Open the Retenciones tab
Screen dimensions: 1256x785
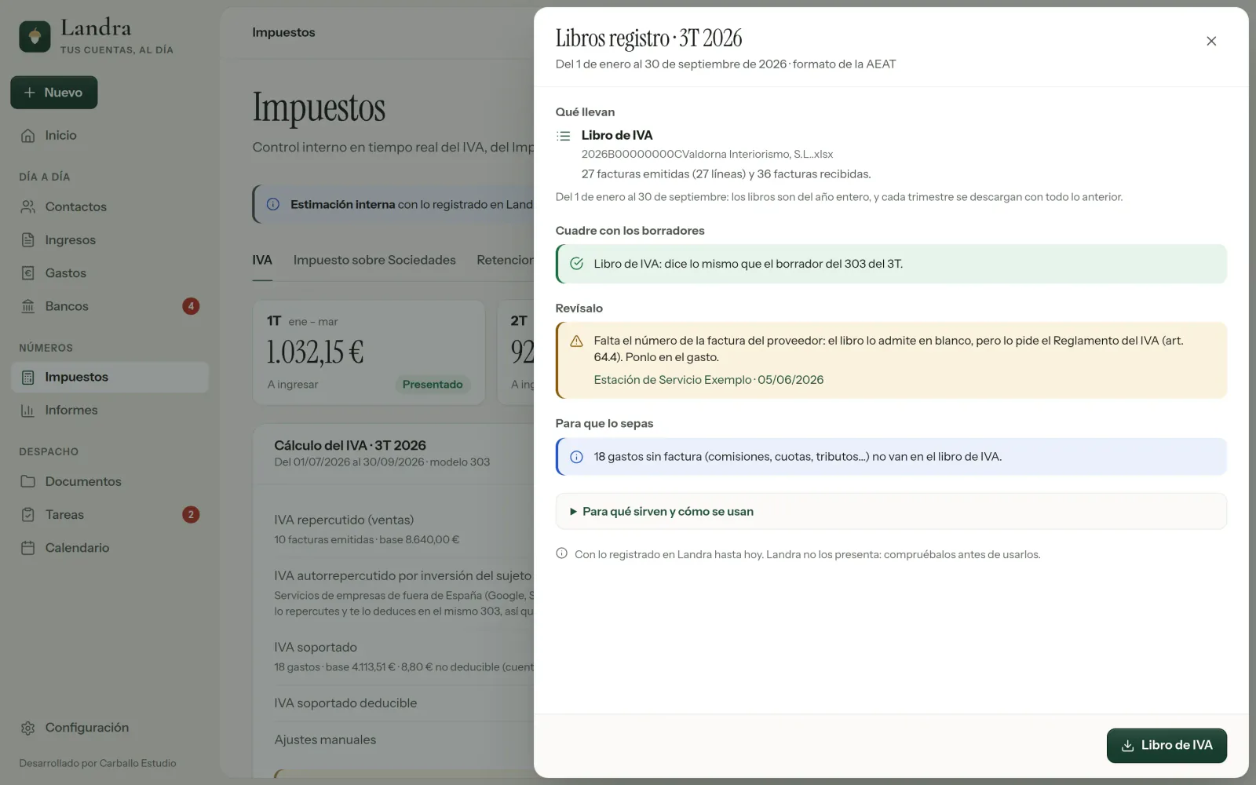(505, 261)
